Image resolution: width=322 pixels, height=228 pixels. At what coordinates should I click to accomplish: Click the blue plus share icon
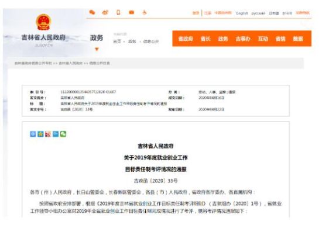point(33,134)
